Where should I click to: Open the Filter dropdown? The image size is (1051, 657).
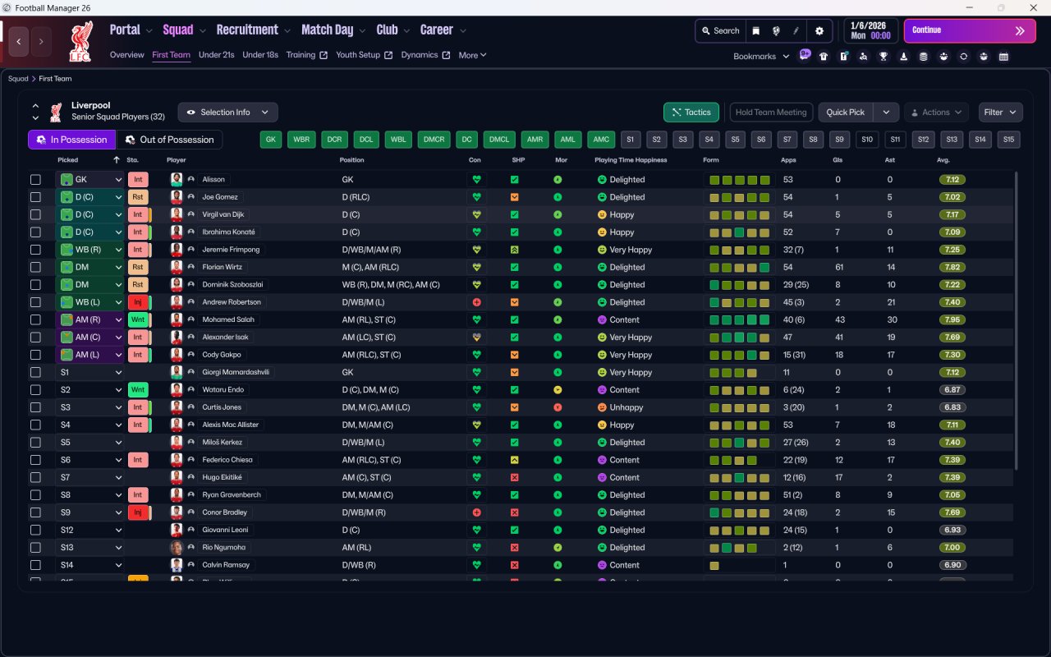(x=1000, y=113)
